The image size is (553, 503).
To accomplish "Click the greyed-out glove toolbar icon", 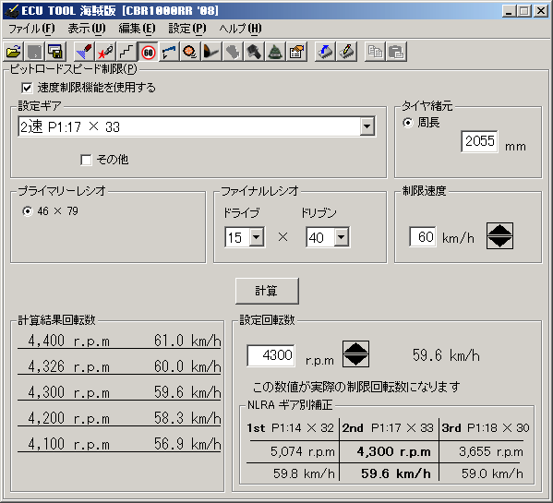I will click(233, 52).
